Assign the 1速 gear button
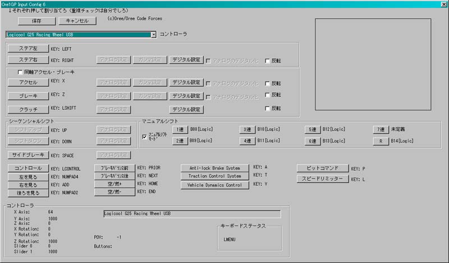The width and height of the screenshot is (449, 263). click(x=180, y=130)
